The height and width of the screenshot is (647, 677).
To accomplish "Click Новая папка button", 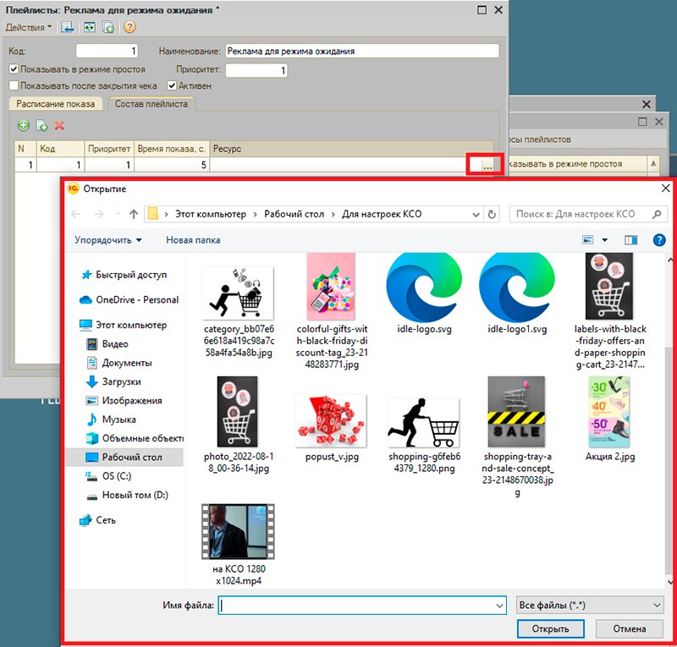I will click(193, 240).
